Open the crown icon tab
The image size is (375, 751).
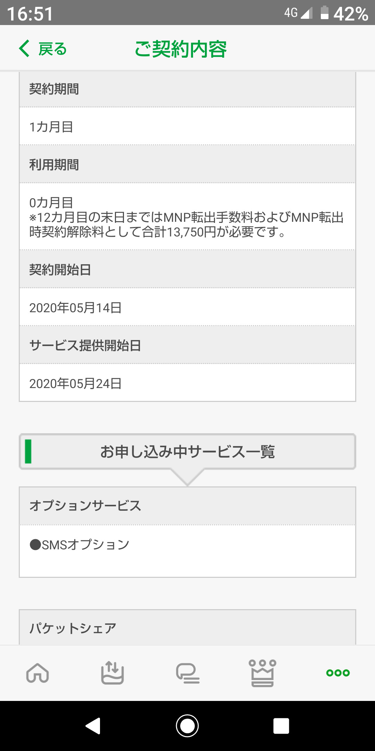(262, 673)
